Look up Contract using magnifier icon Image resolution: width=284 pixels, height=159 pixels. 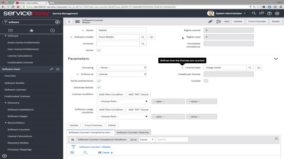[143, 44]
